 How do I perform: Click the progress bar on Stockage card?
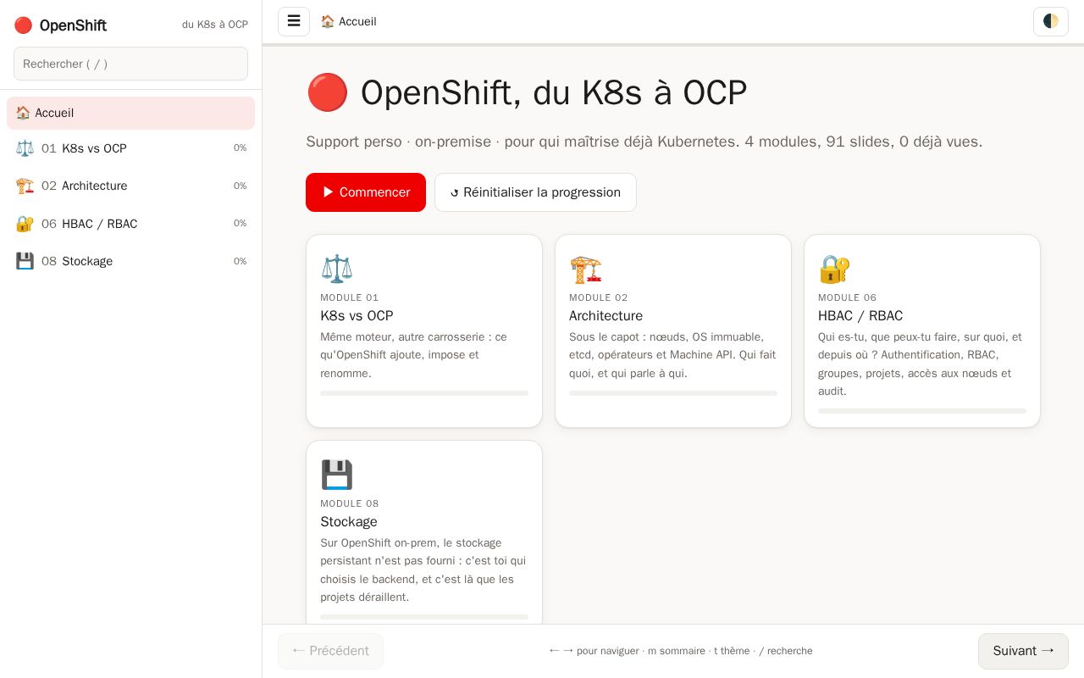coord(424,617)
